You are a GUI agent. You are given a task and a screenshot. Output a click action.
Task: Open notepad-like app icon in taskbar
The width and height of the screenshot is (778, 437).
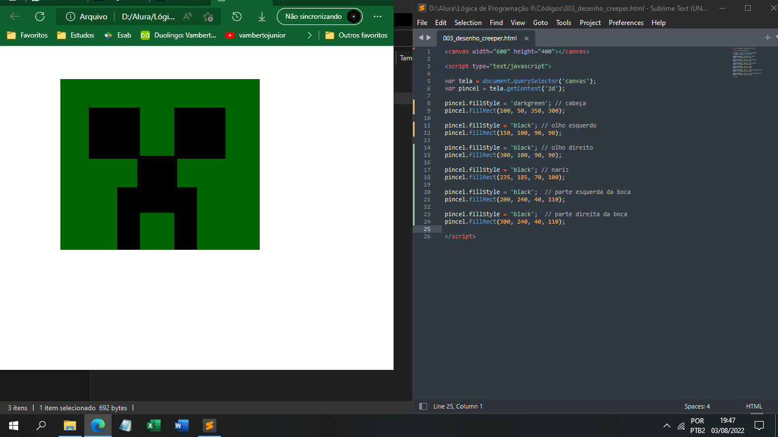(x=125, y=425)
